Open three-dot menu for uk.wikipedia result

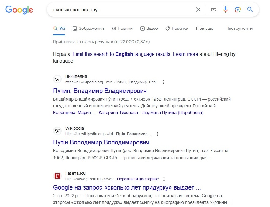coord(158,134)
